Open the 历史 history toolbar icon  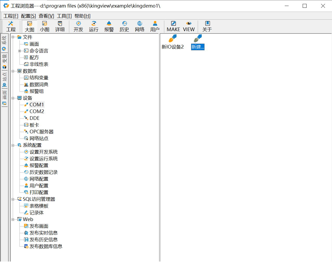click(124, 26)
